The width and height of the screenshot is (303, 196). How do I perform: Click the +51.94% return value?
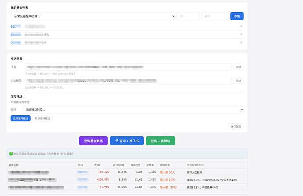point(104,187)
